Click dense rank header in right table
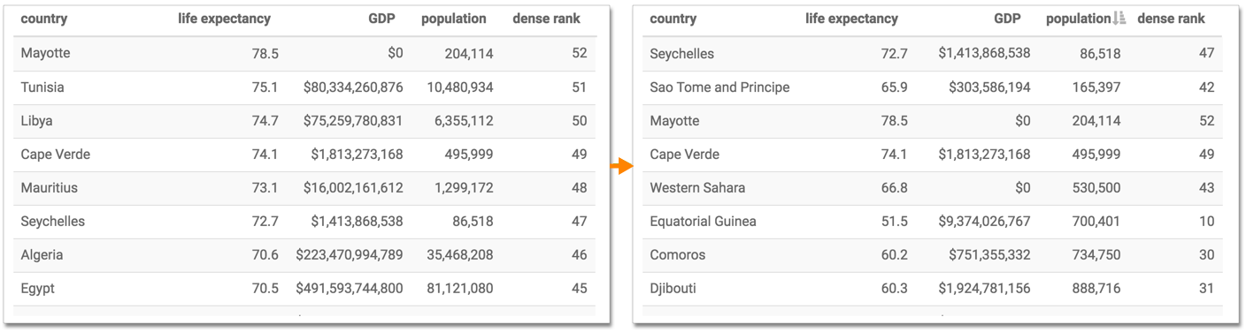 (1172, 19)
